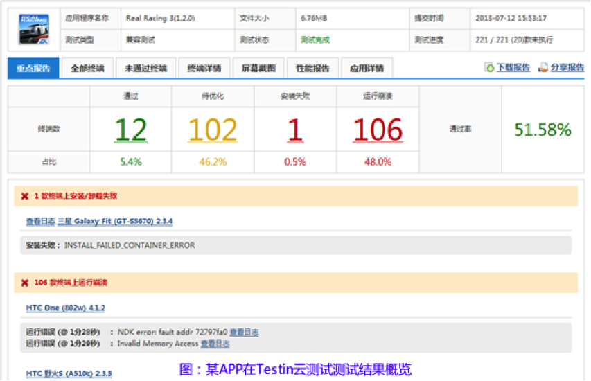Click the share report icon
This screenshot has width=591, height=381.
[x=543, y=68]
